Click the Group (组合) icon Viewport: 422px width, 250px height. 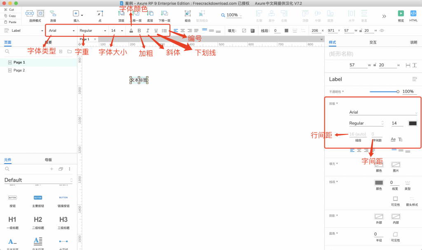[188, 14]
